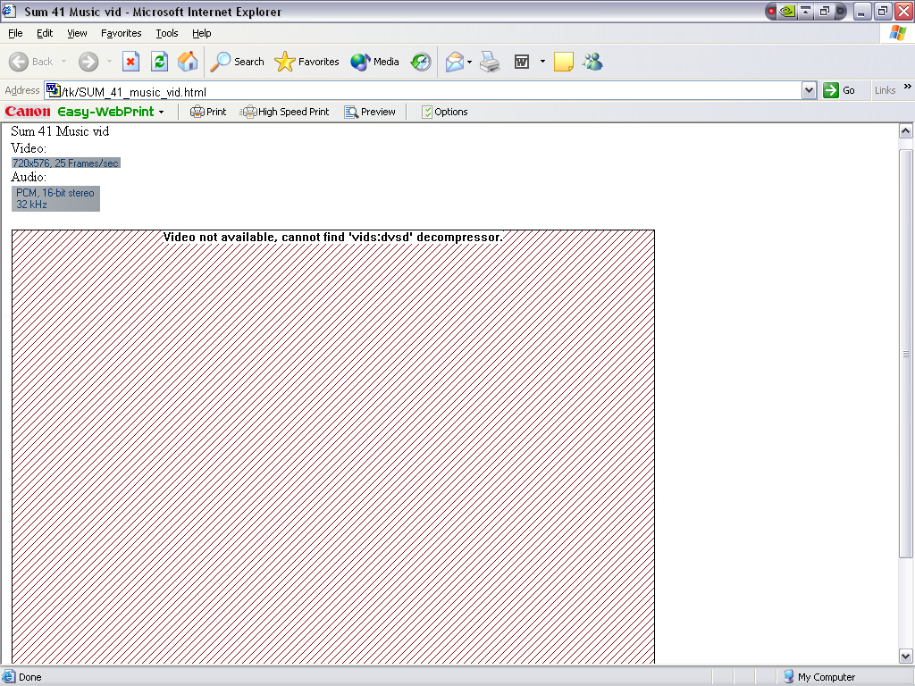
Task: Expand the Mail button dropdown arrow
Action: click(470, 63)
